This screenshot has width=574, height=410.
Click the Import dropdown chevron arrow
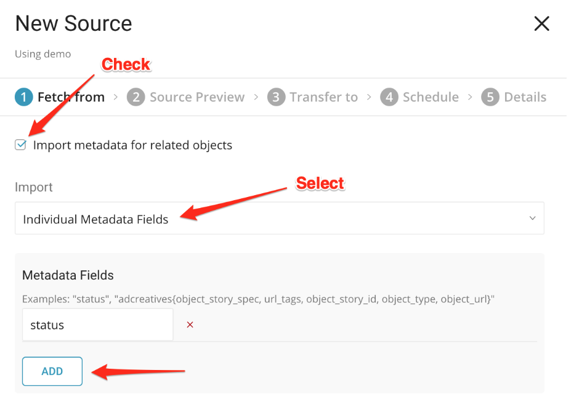point(532,219)
